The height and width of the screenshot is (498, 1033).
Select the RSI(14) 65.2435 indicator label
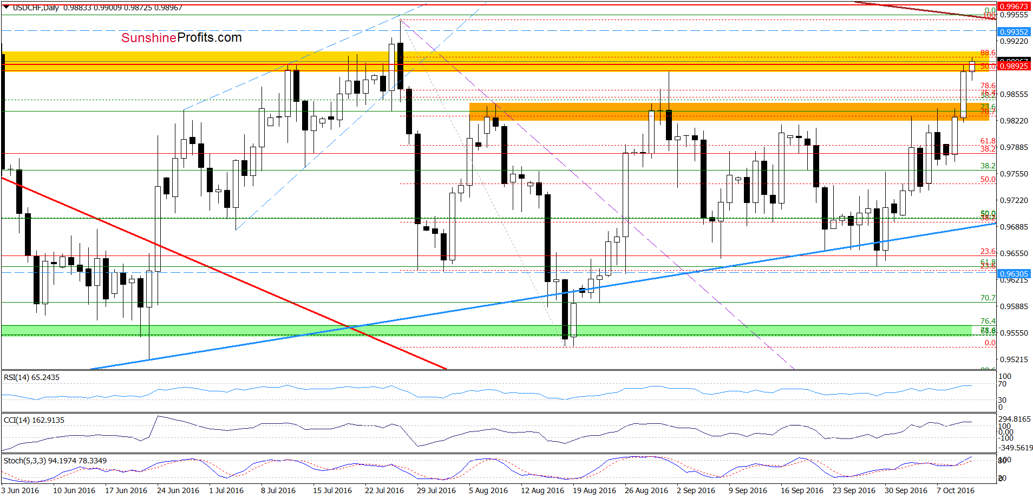coord(31,377)
